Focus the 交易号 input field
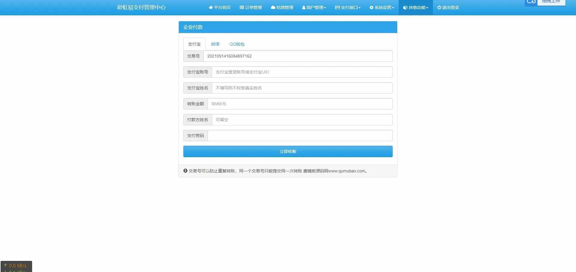This screenshot has height=272, width=576. click(x=298, y=56)
